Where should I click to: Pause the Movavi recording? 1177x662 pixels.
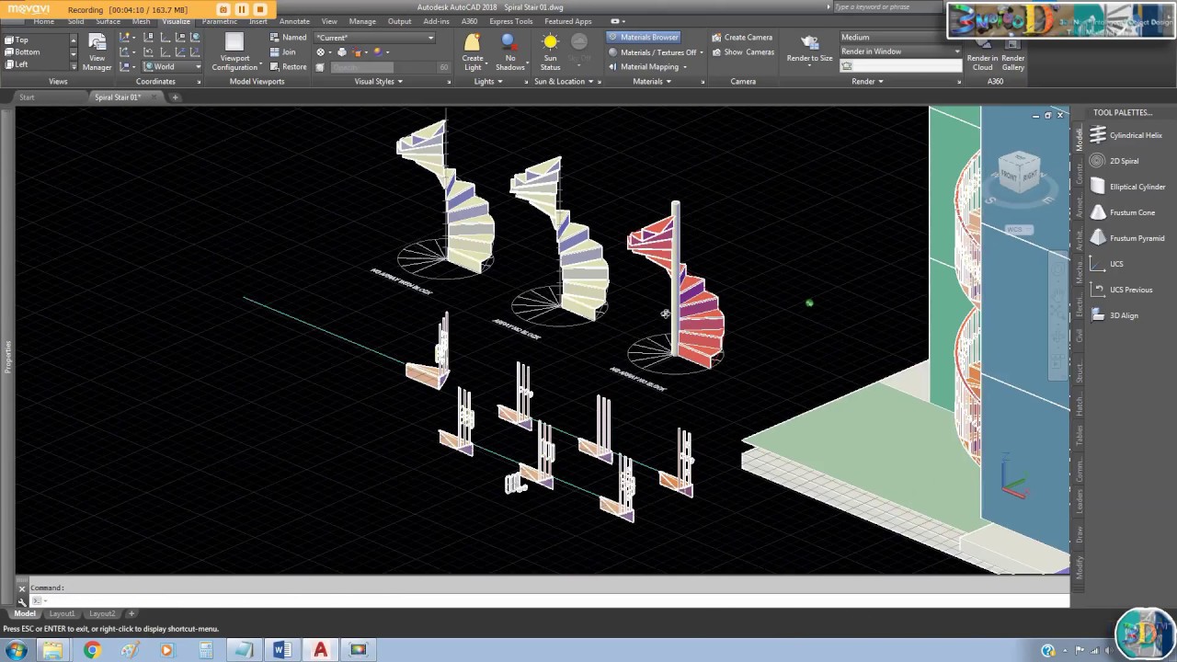coord(242,9)
